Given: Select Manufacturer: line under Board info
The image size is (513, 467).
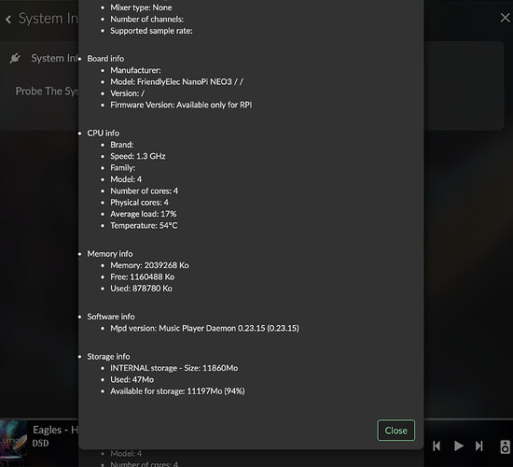Looking at the screenshot, I should pos(135,70).
